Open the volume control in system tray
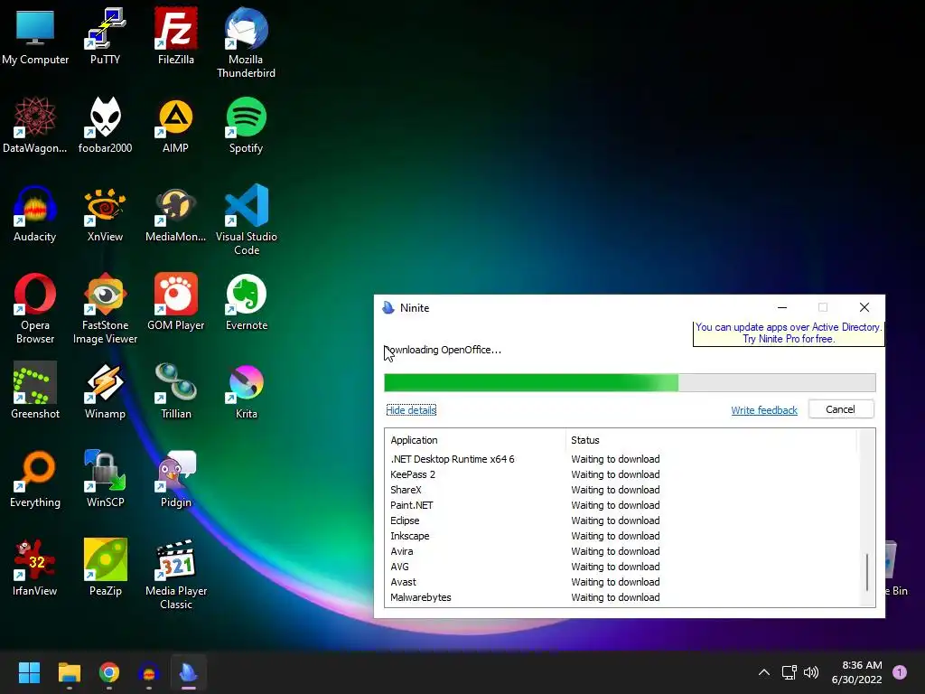Image resolution: width=925 pixels, height=694 pixels. coord(811,672)
